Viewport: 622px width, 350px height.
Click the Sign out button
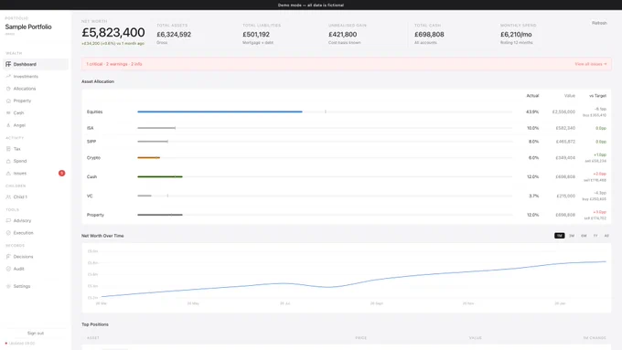tap(36, 334)
